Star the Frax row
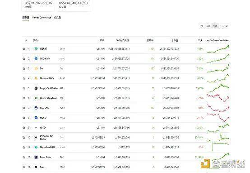Image resolution: width=250 pixels, height=173 pixels. [24, 167]
